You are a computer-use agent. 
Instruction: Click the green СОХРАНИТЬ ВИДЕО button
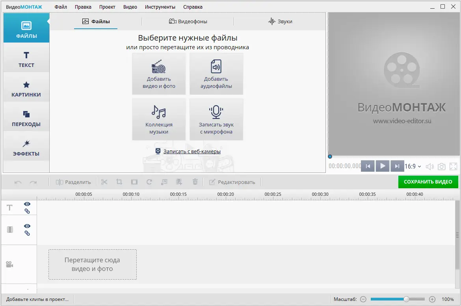click(x=428, y=182)
